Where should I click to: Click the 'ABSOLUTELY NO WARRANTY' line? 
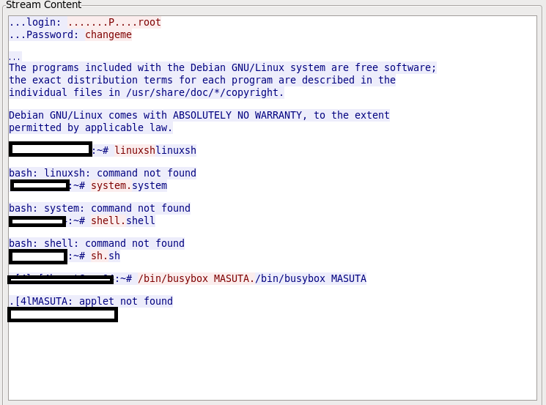pos(199,115)
